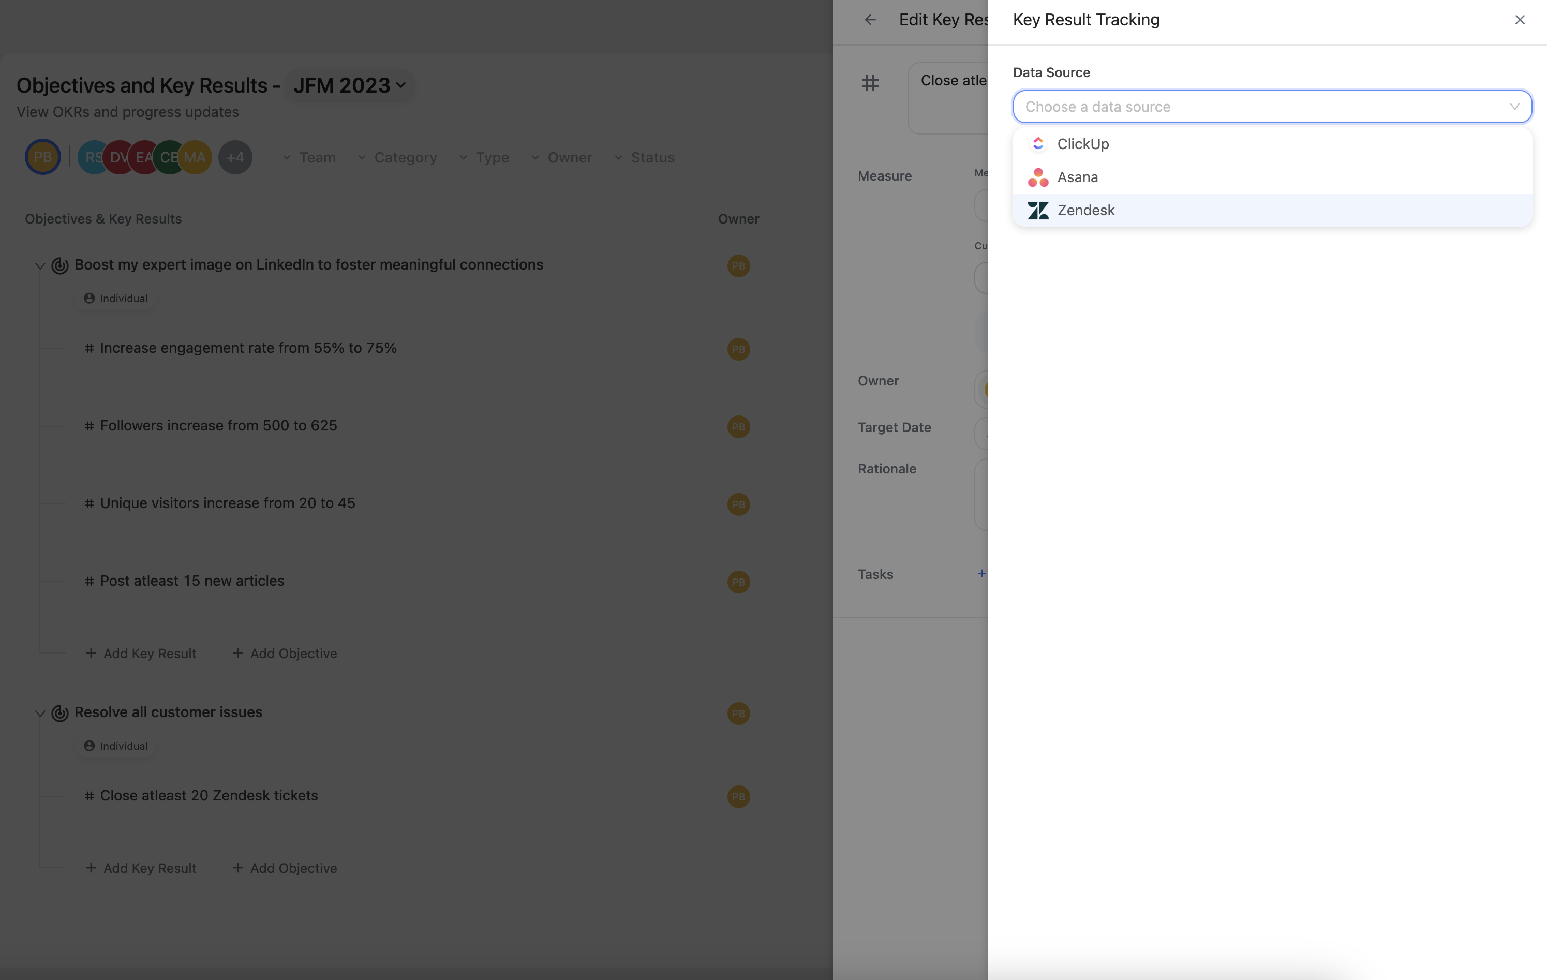The width and height of the screenshot is (1547, 980).
Task: Select the RS user avatar
Action: click(x=91, y=157)
